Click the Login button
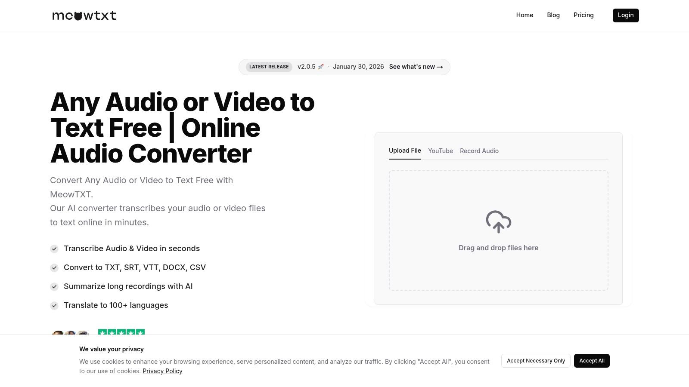Viewport: 689px width, 387px height. click(x=625, y=15)
